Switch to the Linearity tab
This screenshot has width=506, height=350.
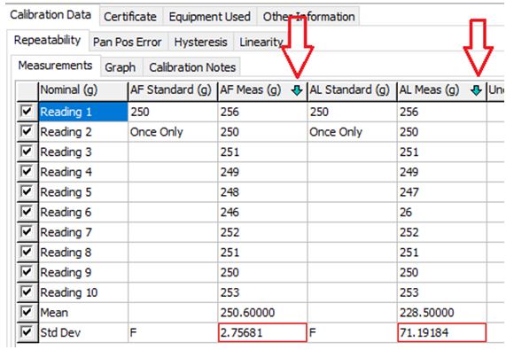[261, 42]
